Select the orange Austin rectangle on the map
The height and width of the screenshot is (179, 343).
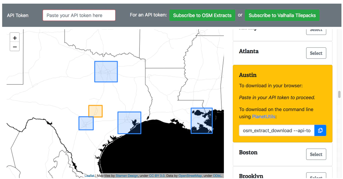coord(96,111)
